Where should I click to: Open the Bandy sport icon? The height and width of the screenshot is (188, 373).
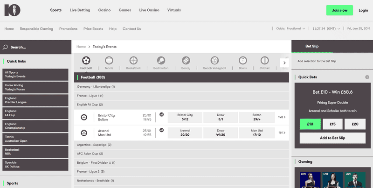click(186, 61)
